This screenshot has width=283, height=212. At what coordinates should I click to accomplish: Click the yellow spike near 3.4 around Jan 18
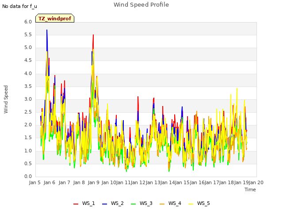pos(237,89)
